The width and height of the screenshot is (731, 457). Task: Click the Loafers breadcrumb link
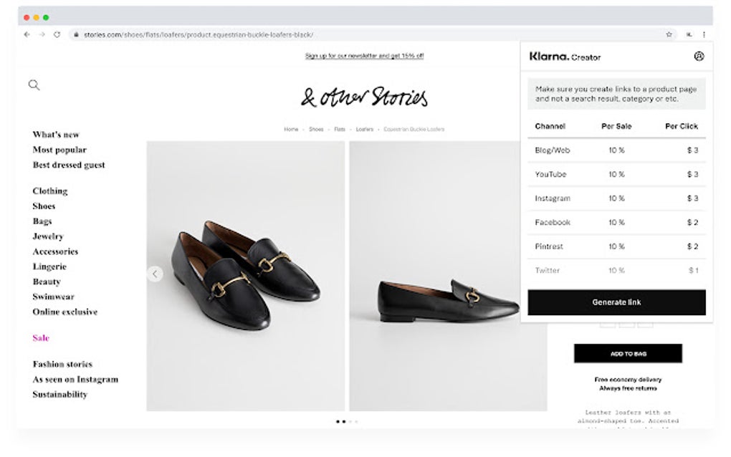point(364,129)
